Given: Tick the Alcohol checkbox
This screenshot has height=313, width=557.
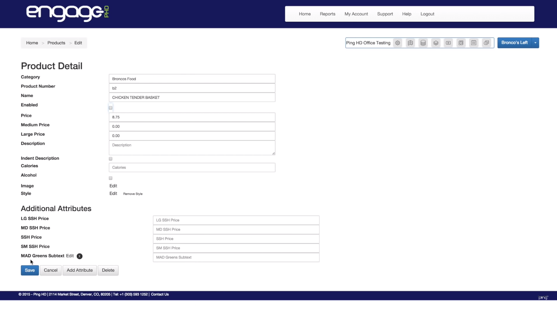Looking at the screenshot, I should click(x=111, y=178).
